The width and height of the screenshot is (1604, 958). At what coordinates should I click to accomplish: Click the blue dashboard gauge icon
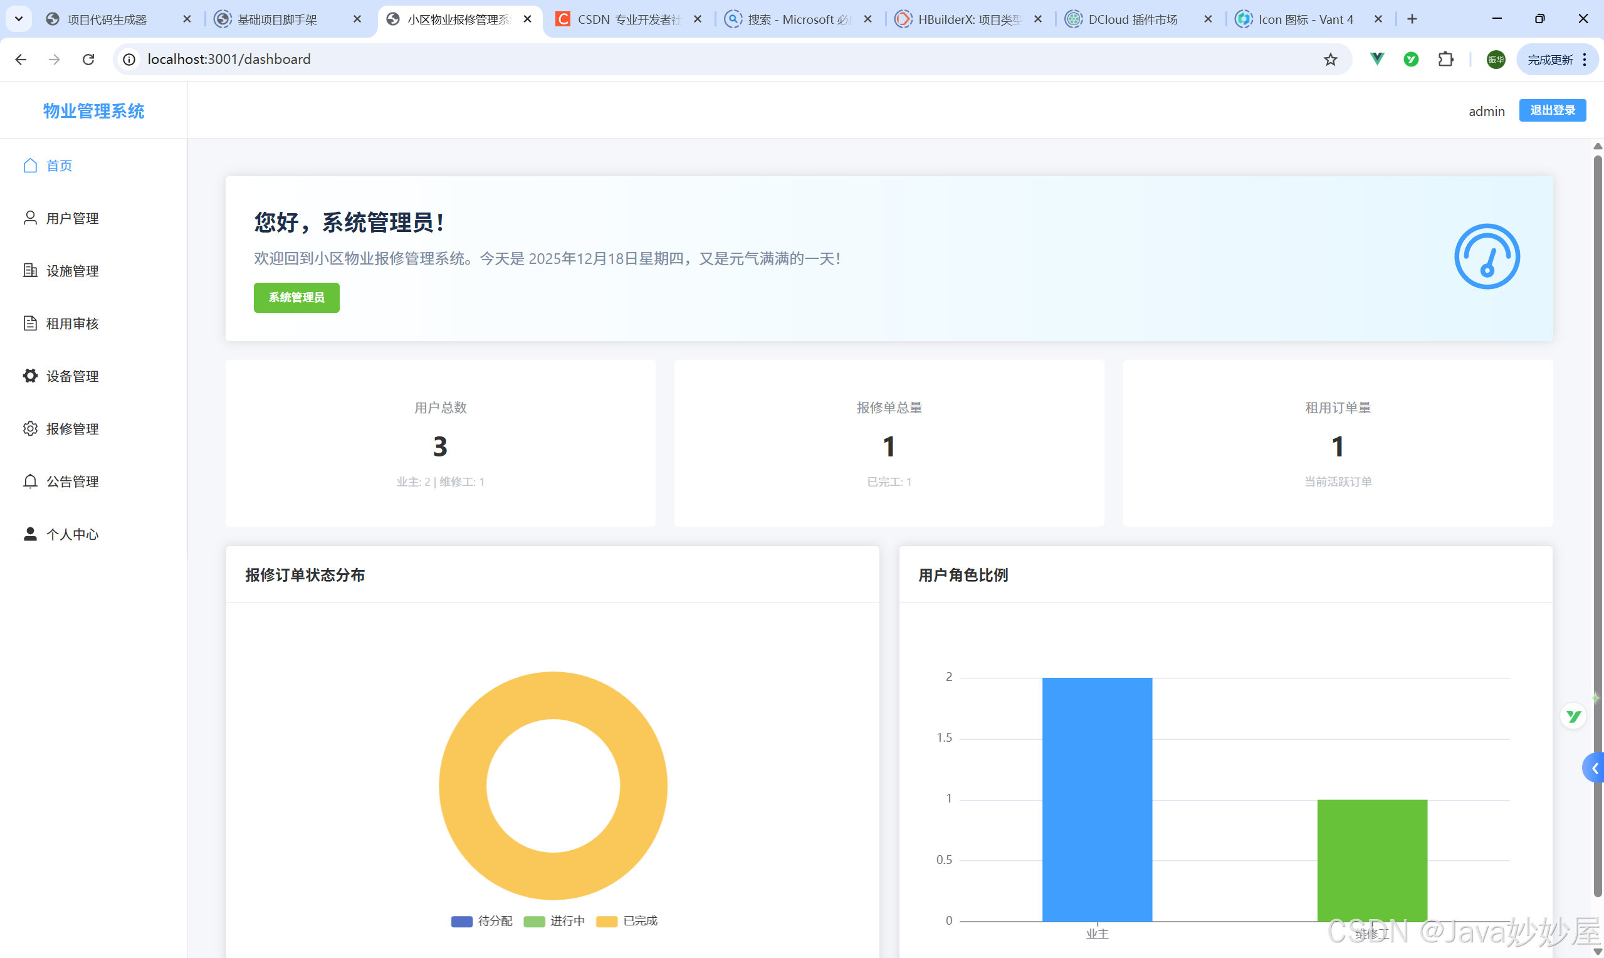coord(1486,256)
